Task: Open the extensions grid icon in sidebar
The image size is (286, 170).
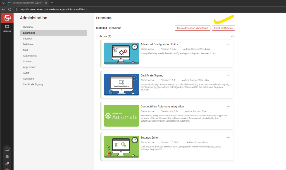Action: (x=7, y=164)
